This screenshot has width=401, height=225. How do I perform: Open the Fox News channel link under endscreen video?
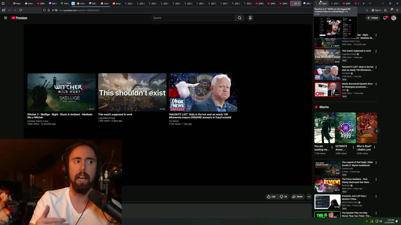(x=174, y=121)
